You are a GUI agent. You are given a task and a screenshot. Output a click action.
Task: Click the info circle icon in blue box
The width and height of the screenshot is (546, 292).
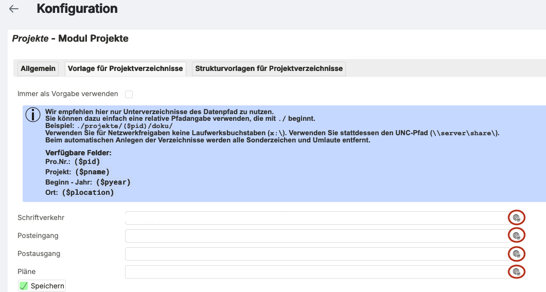(33, 115)
